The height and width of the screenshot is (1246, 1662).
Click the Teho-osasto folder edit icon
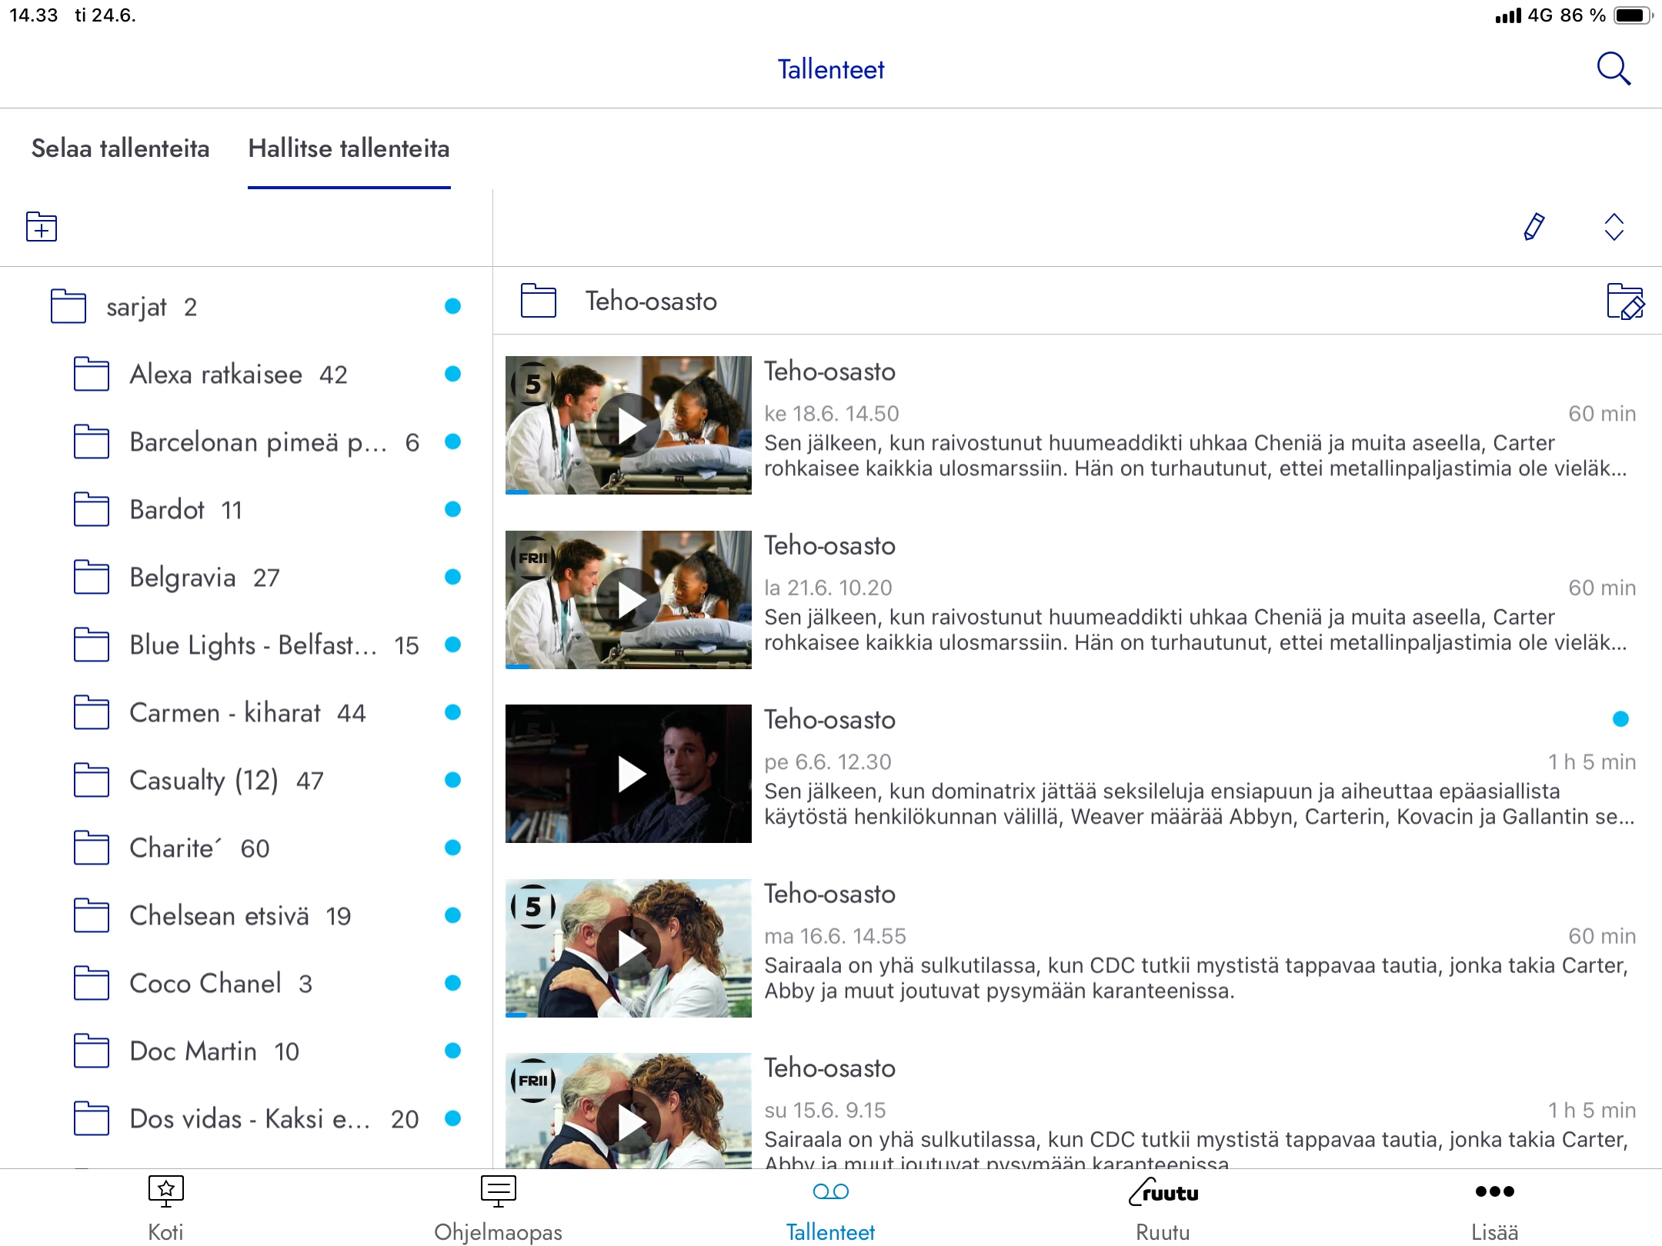pos(1625,302)
